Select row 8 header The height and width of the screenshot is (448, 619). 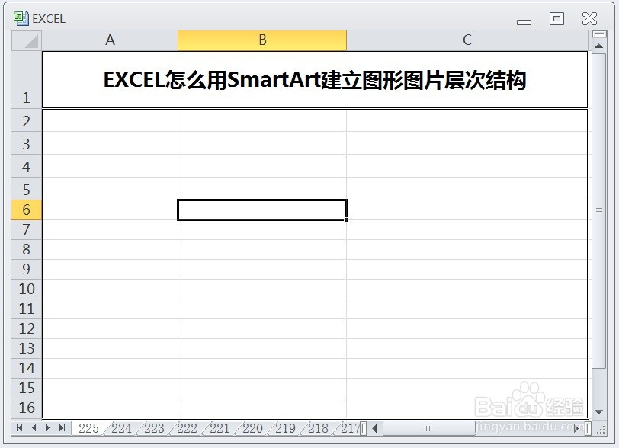[x=27, y=249]
